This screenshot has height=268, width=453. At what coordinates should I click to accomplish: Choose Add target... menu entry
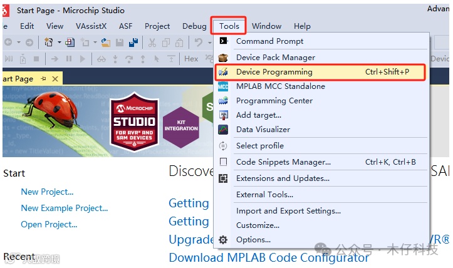click(x=321, y=115)
